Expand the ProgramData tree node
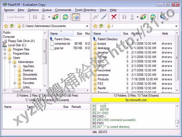 pyautogui.click(x=5, y=54)
